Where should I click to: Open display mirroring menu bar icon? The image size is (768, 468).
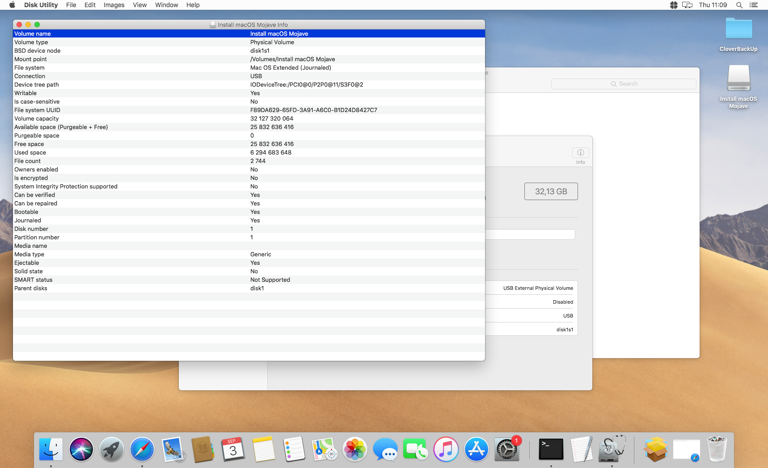click(x=687, y=5)
